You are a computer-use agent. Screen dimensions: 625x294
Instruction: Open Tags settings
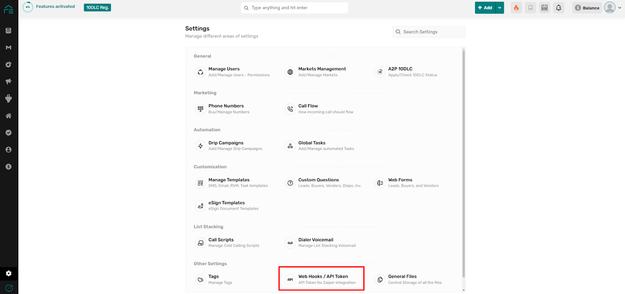214,280
